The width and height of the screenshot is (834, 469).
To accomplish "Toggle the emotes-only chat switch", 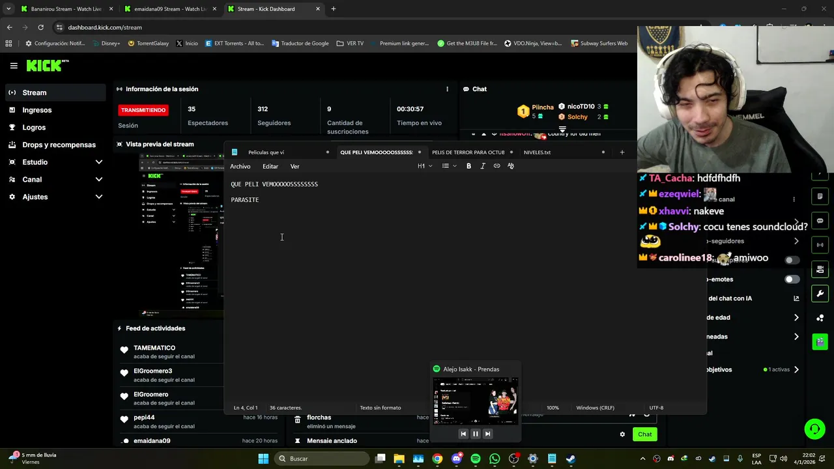I will pos(792,279).
